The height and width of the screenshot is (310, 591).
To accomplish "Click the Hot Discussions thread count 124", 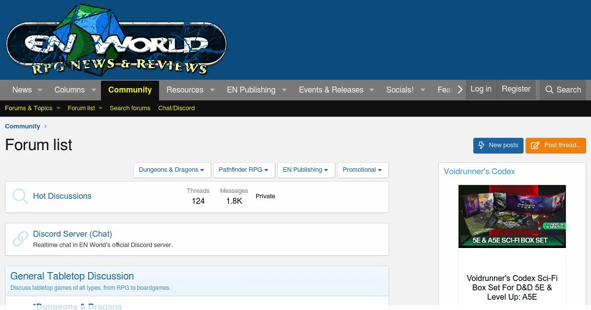I will (198, 201).
